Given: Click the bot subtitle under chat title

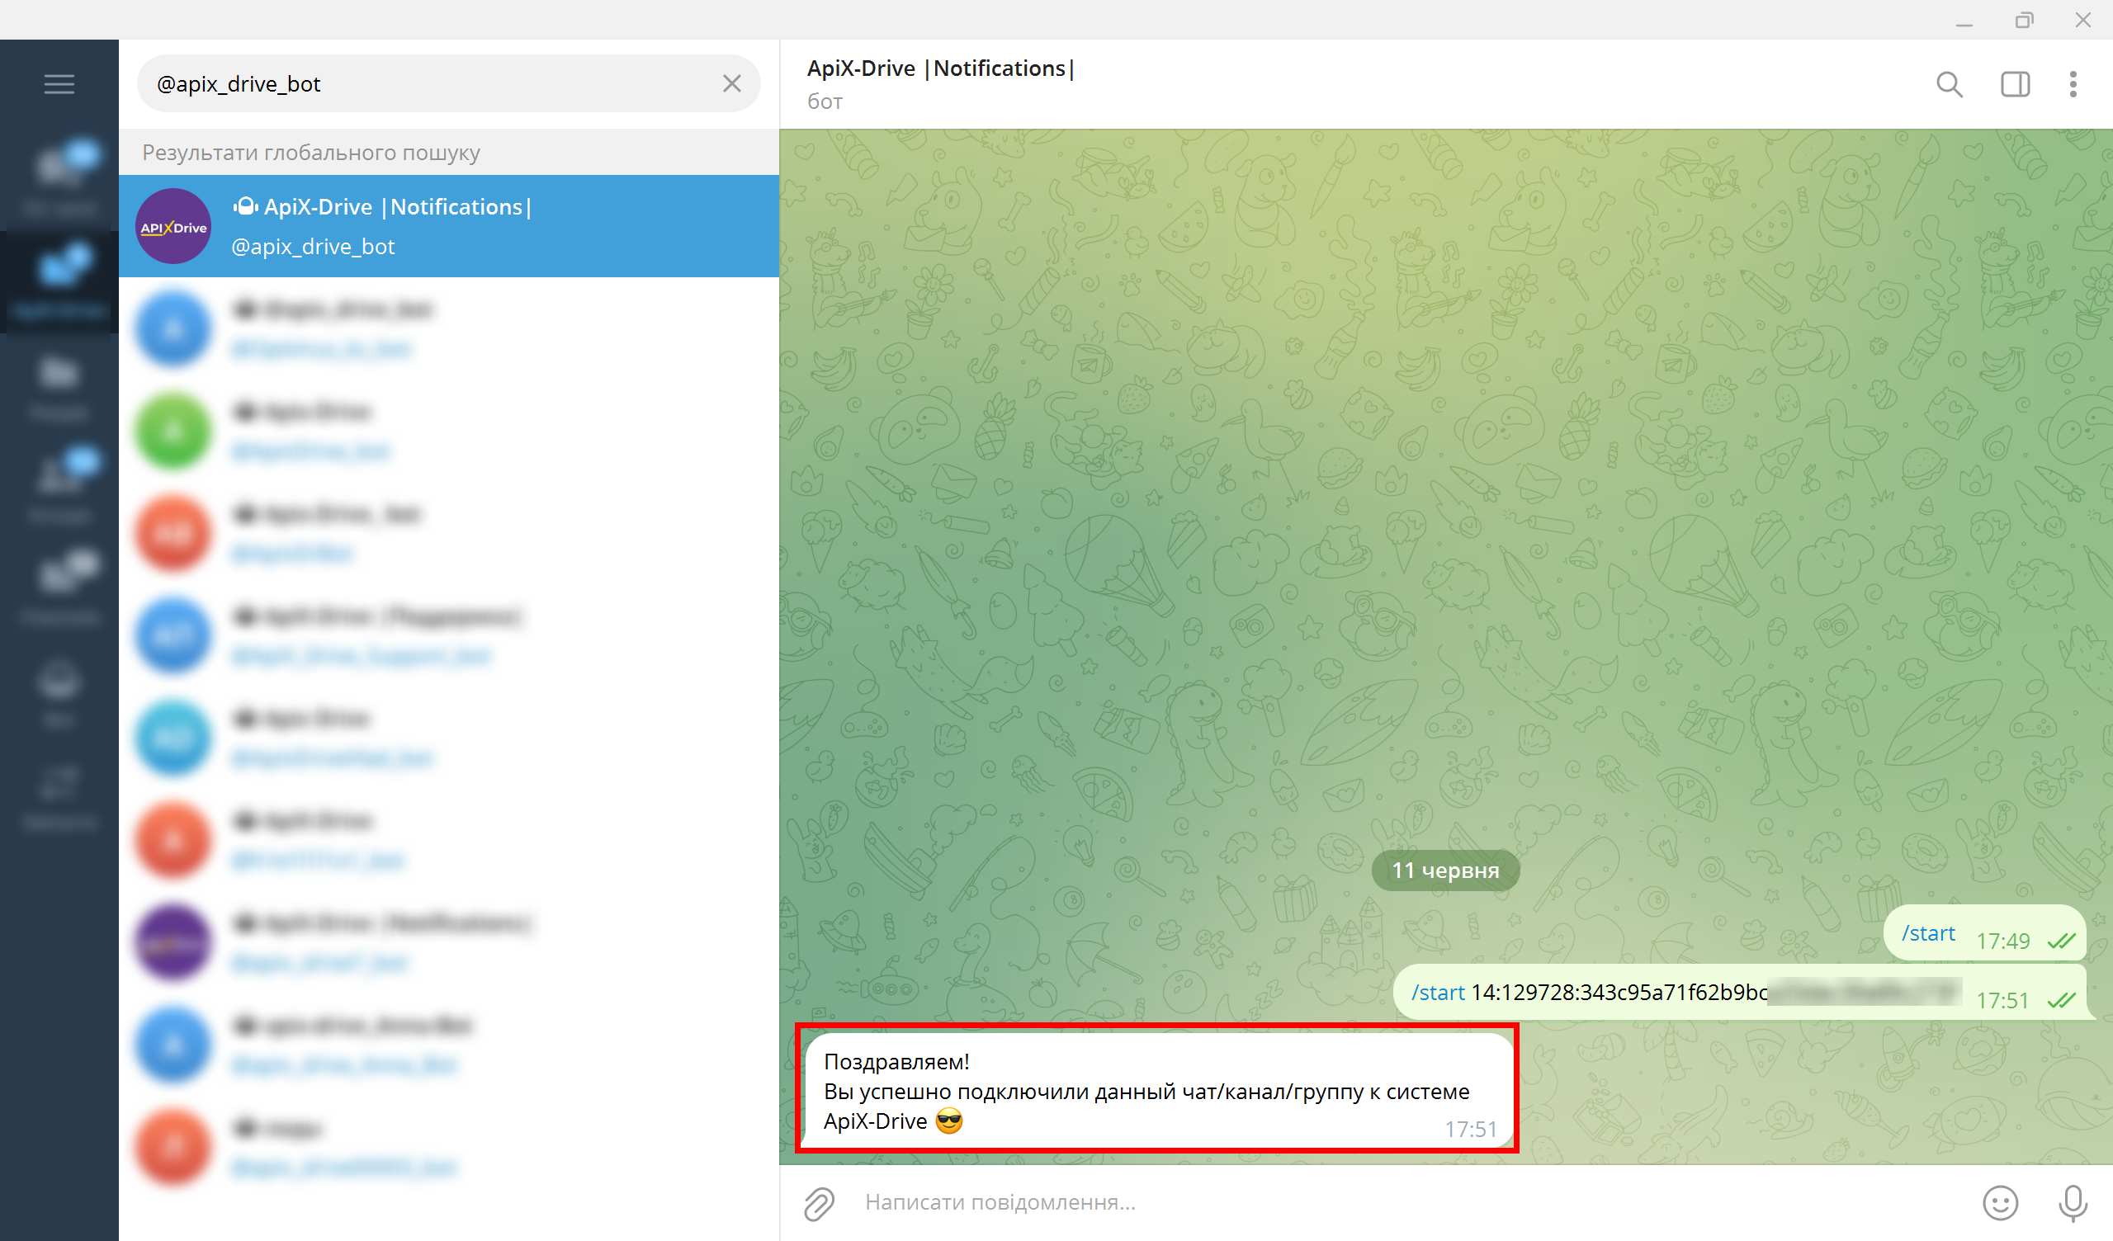Looking at the screenshot, I should [825, 101].
